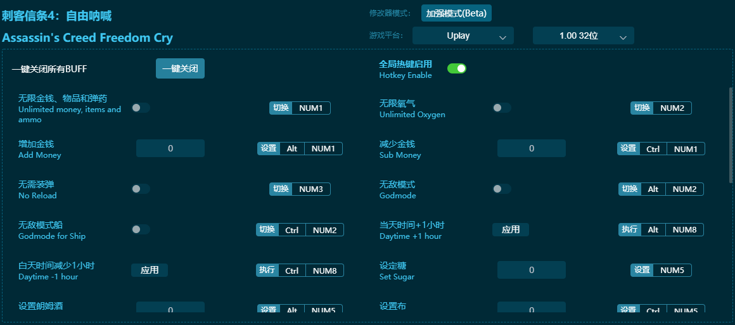The height and width of the screenshot is (325, 735).
Task: Click 执行 hotkey label for Daytime +1 hour
Action: click(x=630, y=230)
